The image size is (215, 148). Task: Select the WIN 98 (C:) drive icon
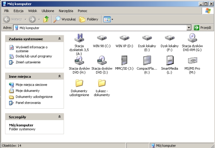point(102,38)
